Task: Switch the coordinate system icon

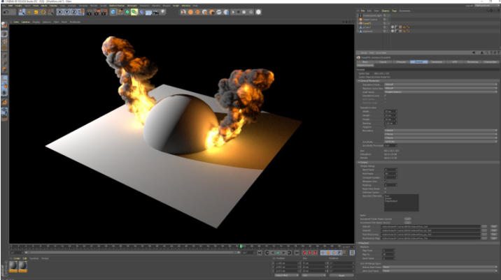Action: (x=81, y=12)
